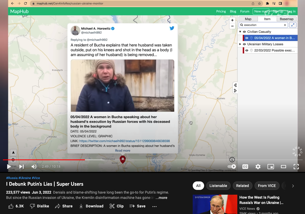This screenshot has width=305, height=214.
Task: Turn on closed captions
Action: tap(245, 167)
